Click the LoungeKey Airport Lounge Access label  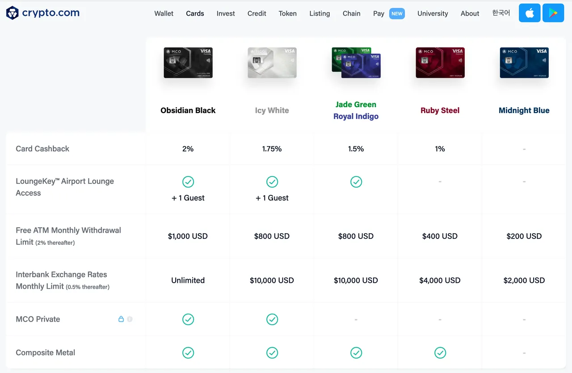coord(65,187)
